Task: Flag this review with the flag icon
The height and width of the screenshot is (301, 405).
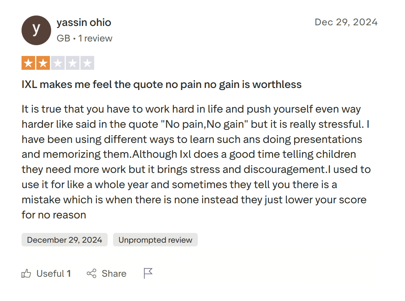Action: (148, 273)
